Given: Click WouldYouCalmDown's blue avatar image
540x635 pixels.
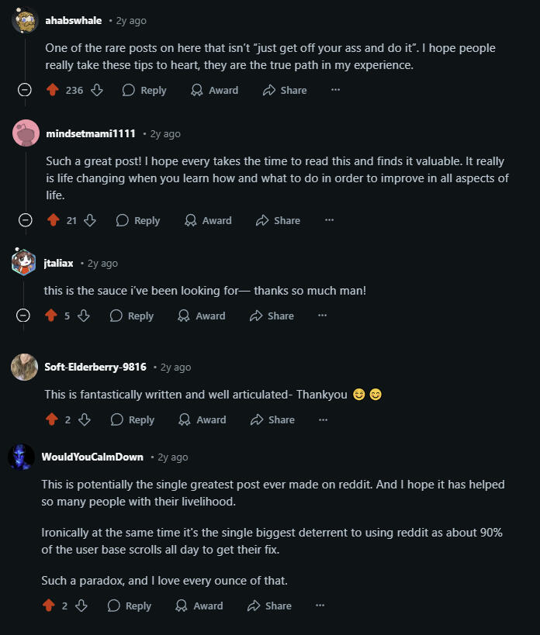Looking at the screenshot, I should (22, 457).
